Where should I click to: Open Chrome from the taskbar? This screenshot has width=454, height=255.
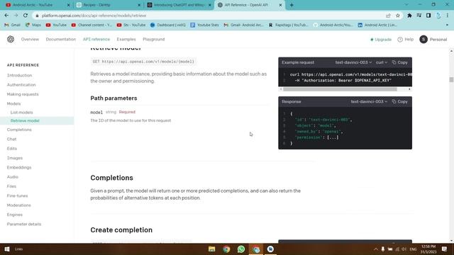pyautogui.click(x=226, y=249)
